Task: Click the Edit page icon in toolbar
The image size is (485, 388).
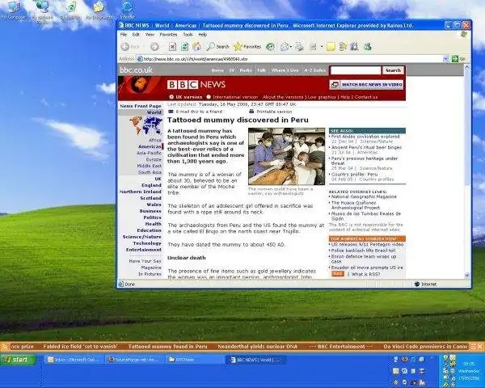Action: (314, 47)
